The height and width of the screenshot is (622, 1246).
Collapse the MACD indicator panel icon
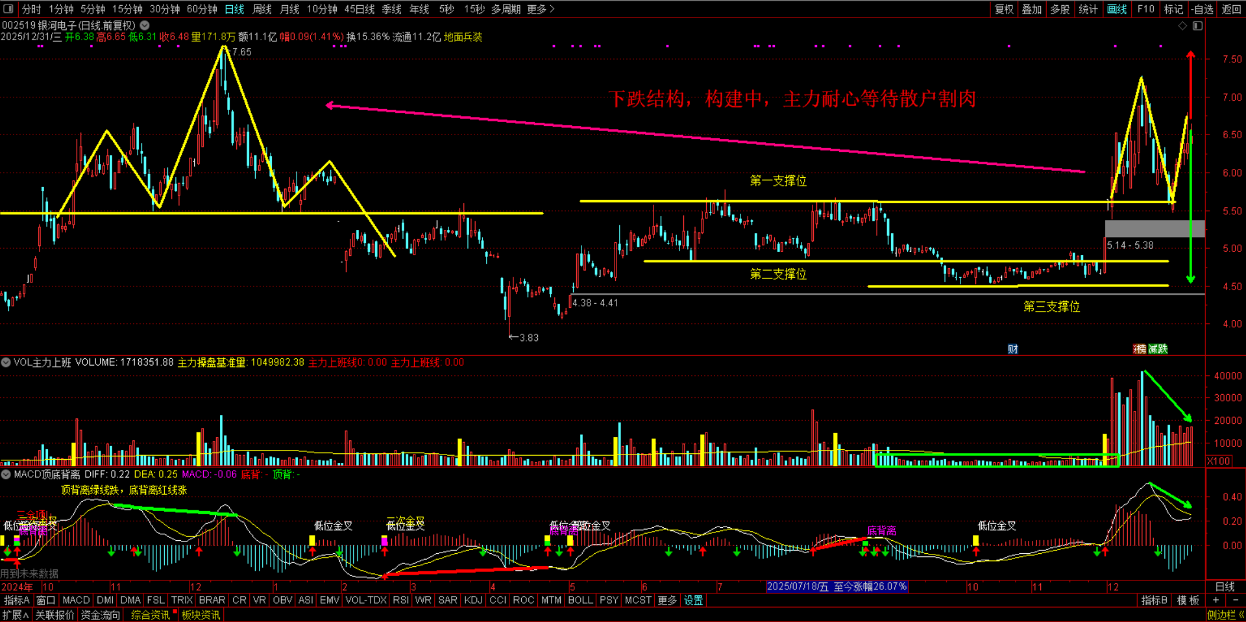click(x=6, y=474)
